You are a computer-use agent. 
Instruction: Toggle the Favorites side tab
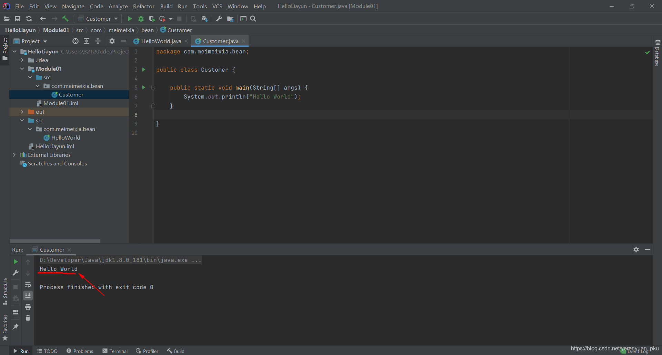tap(5, 328)
